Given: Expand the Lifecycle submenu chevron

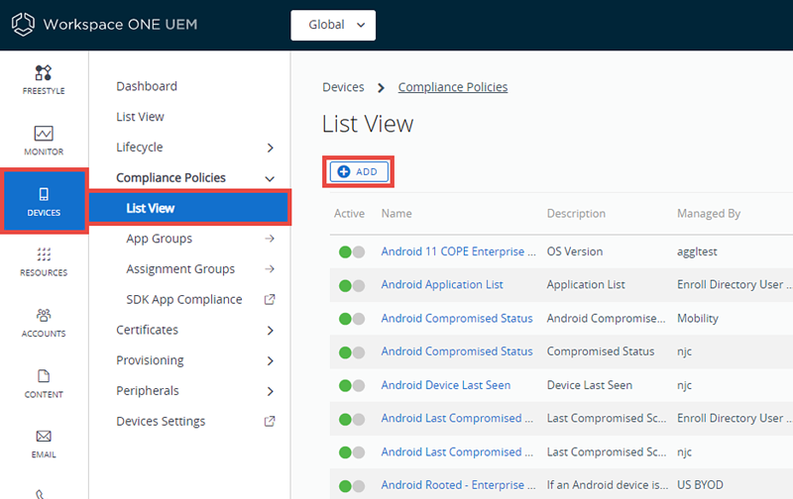Looking at the screenshot, I should click(x=270, y=148).
